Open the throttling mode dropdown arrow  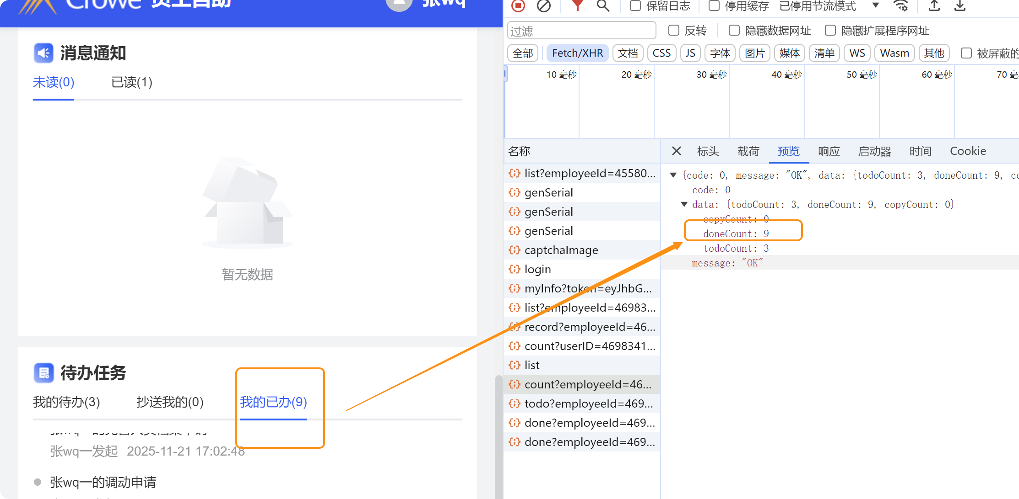875,5
